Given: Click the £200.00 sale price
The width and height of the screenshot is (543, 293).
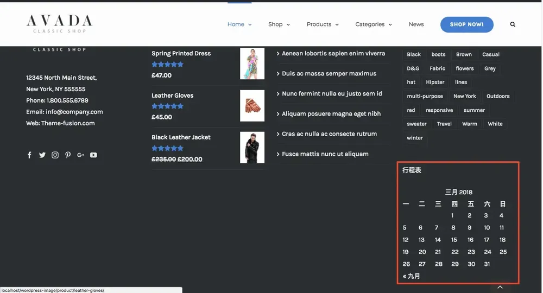Looking at the screenshot, I should 190,159.
